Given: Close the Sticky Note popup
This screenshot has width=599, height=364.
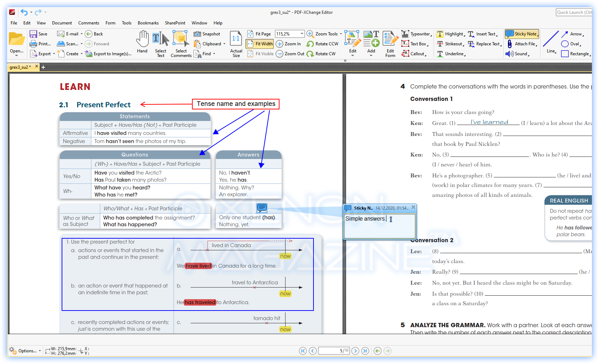Looking at the screenshot, I should 413,207.
